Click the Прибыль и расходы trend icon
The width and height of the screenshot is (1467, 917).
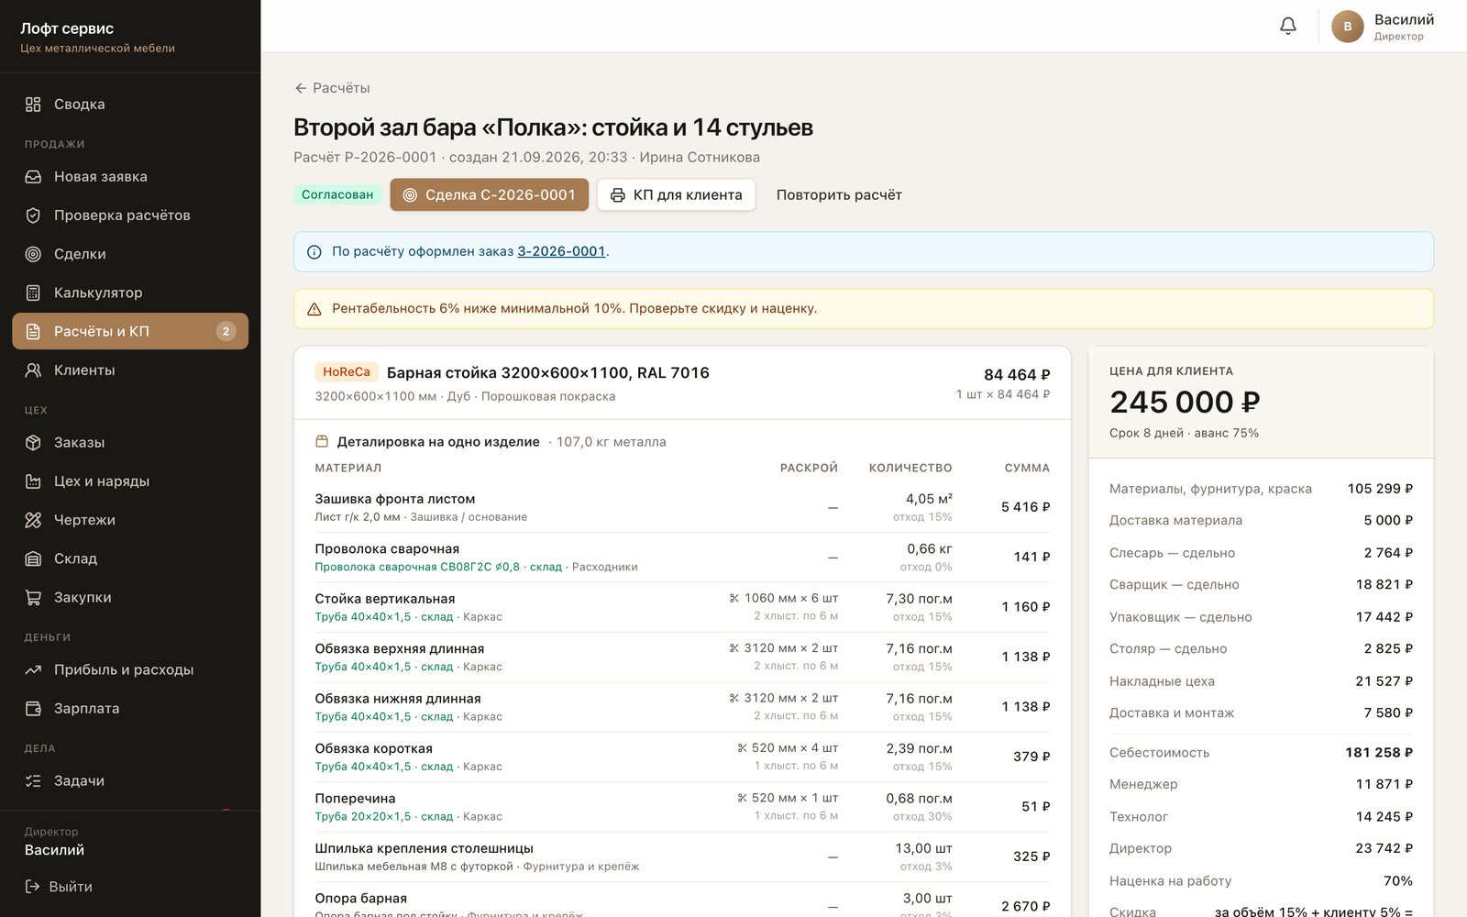[33, 669]
